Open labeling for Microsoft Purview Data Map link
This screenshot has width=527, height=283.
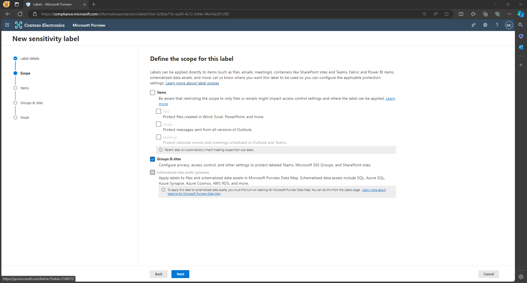click(x=194, y=194)
